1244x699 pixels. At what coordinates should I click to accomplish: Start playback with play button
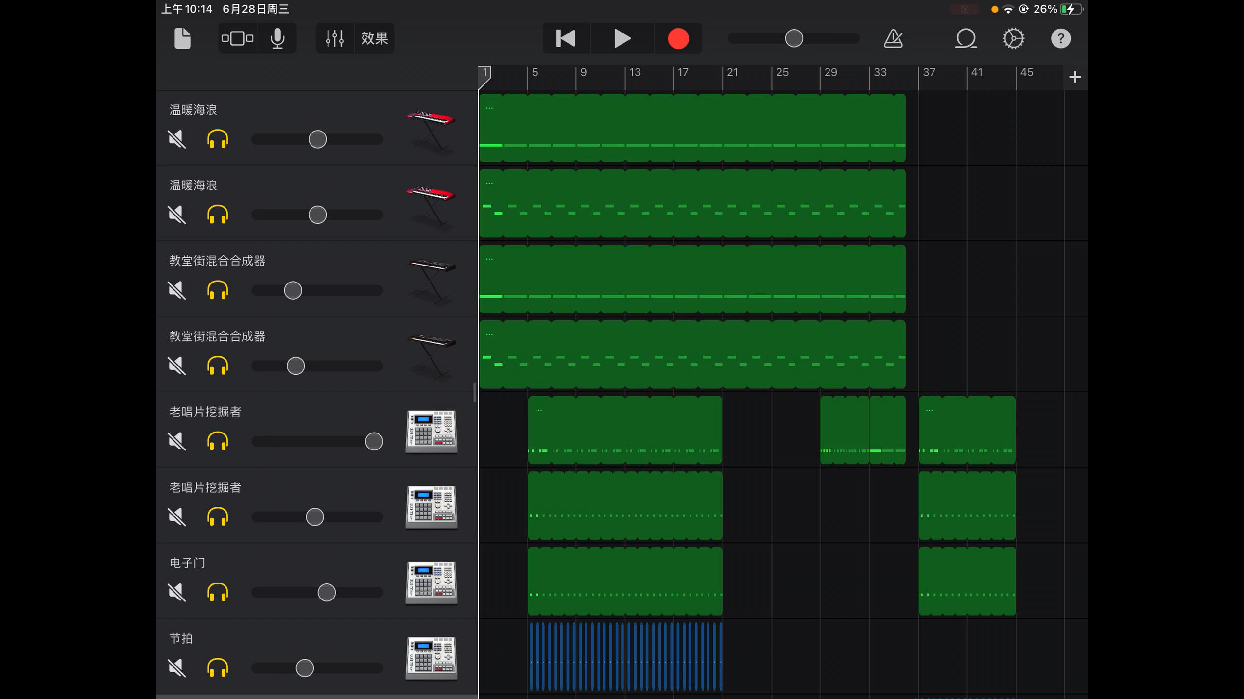coord(622,38)
